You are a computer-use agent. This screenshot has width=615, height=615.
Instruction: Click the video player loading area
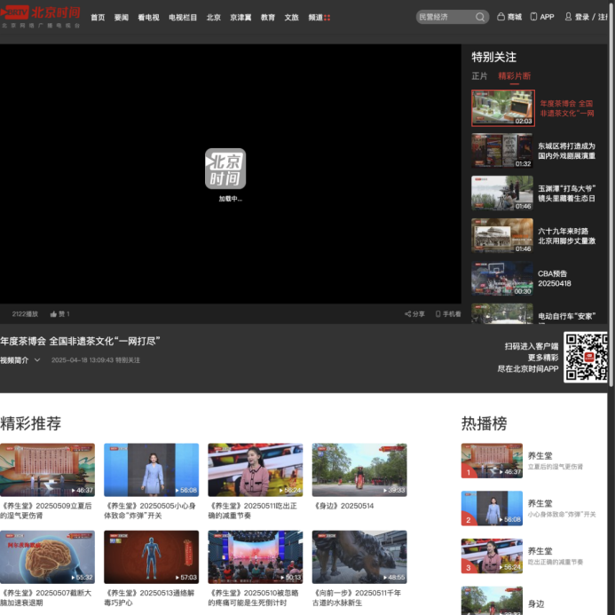(231, 174)
